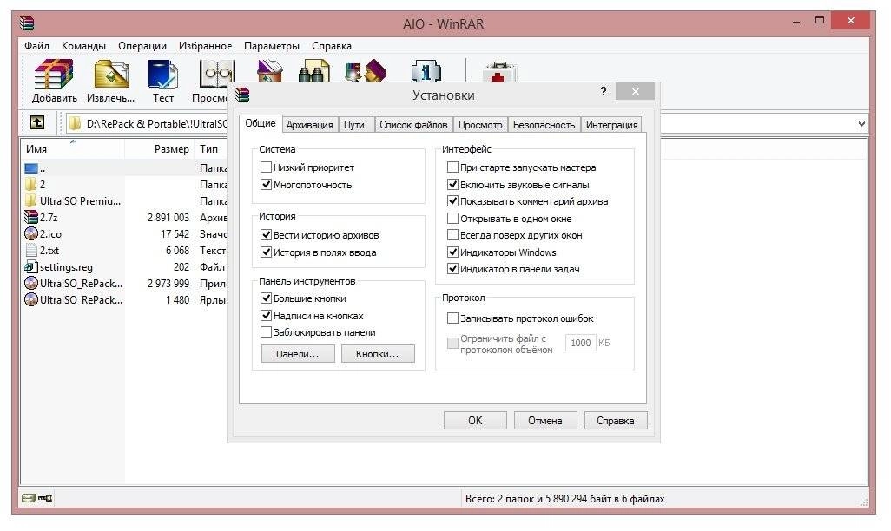Screen dimensions: 891x531
Task: Click the up-one-level arrow icon
Action: pos(37,122)
